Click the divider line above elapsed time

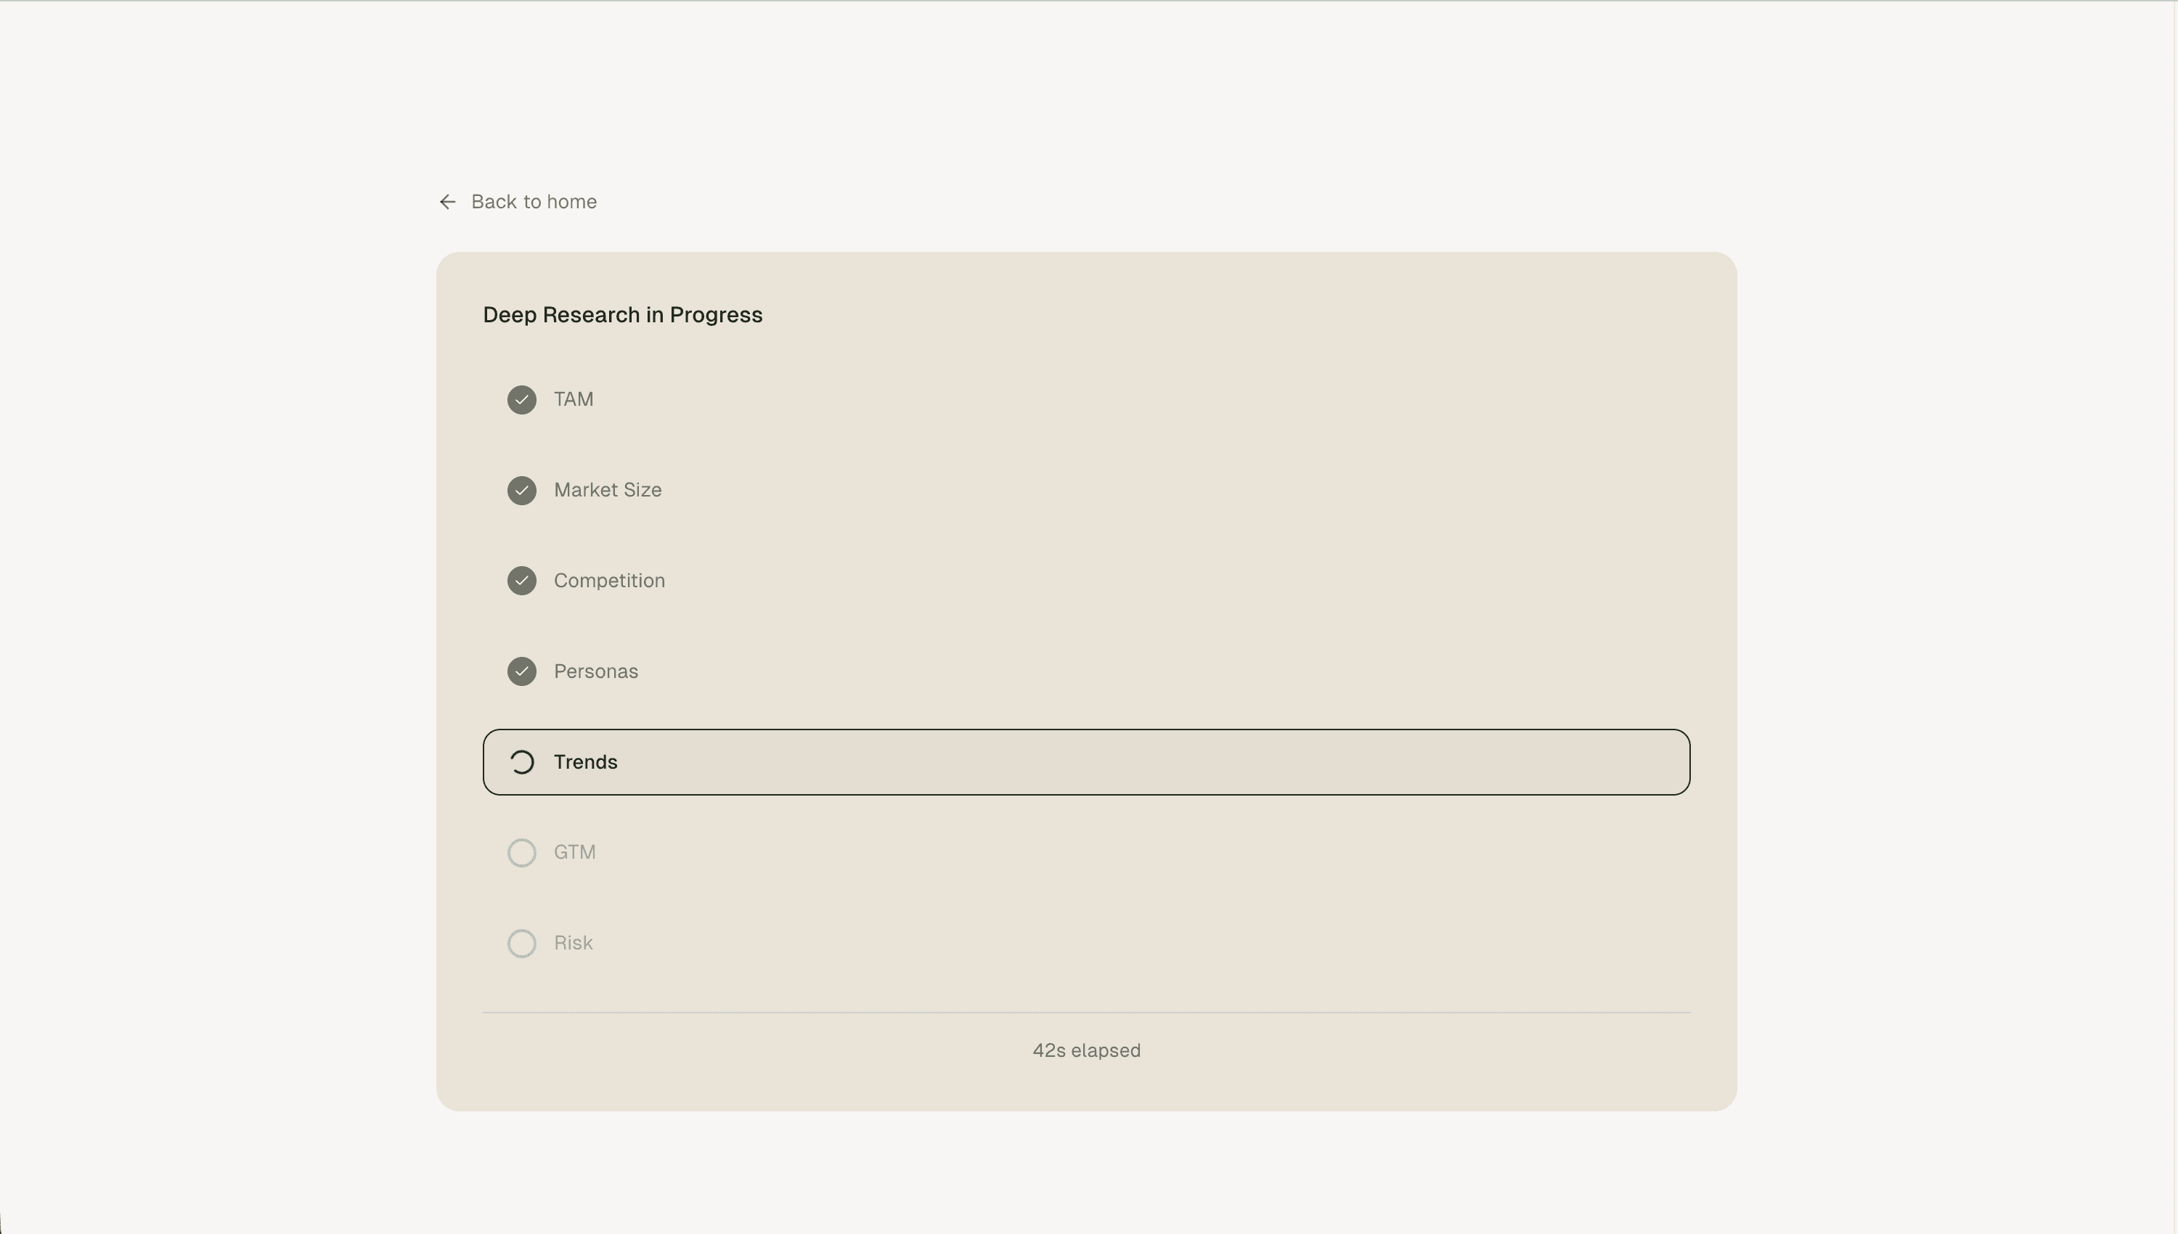tap(1086, 1013)
